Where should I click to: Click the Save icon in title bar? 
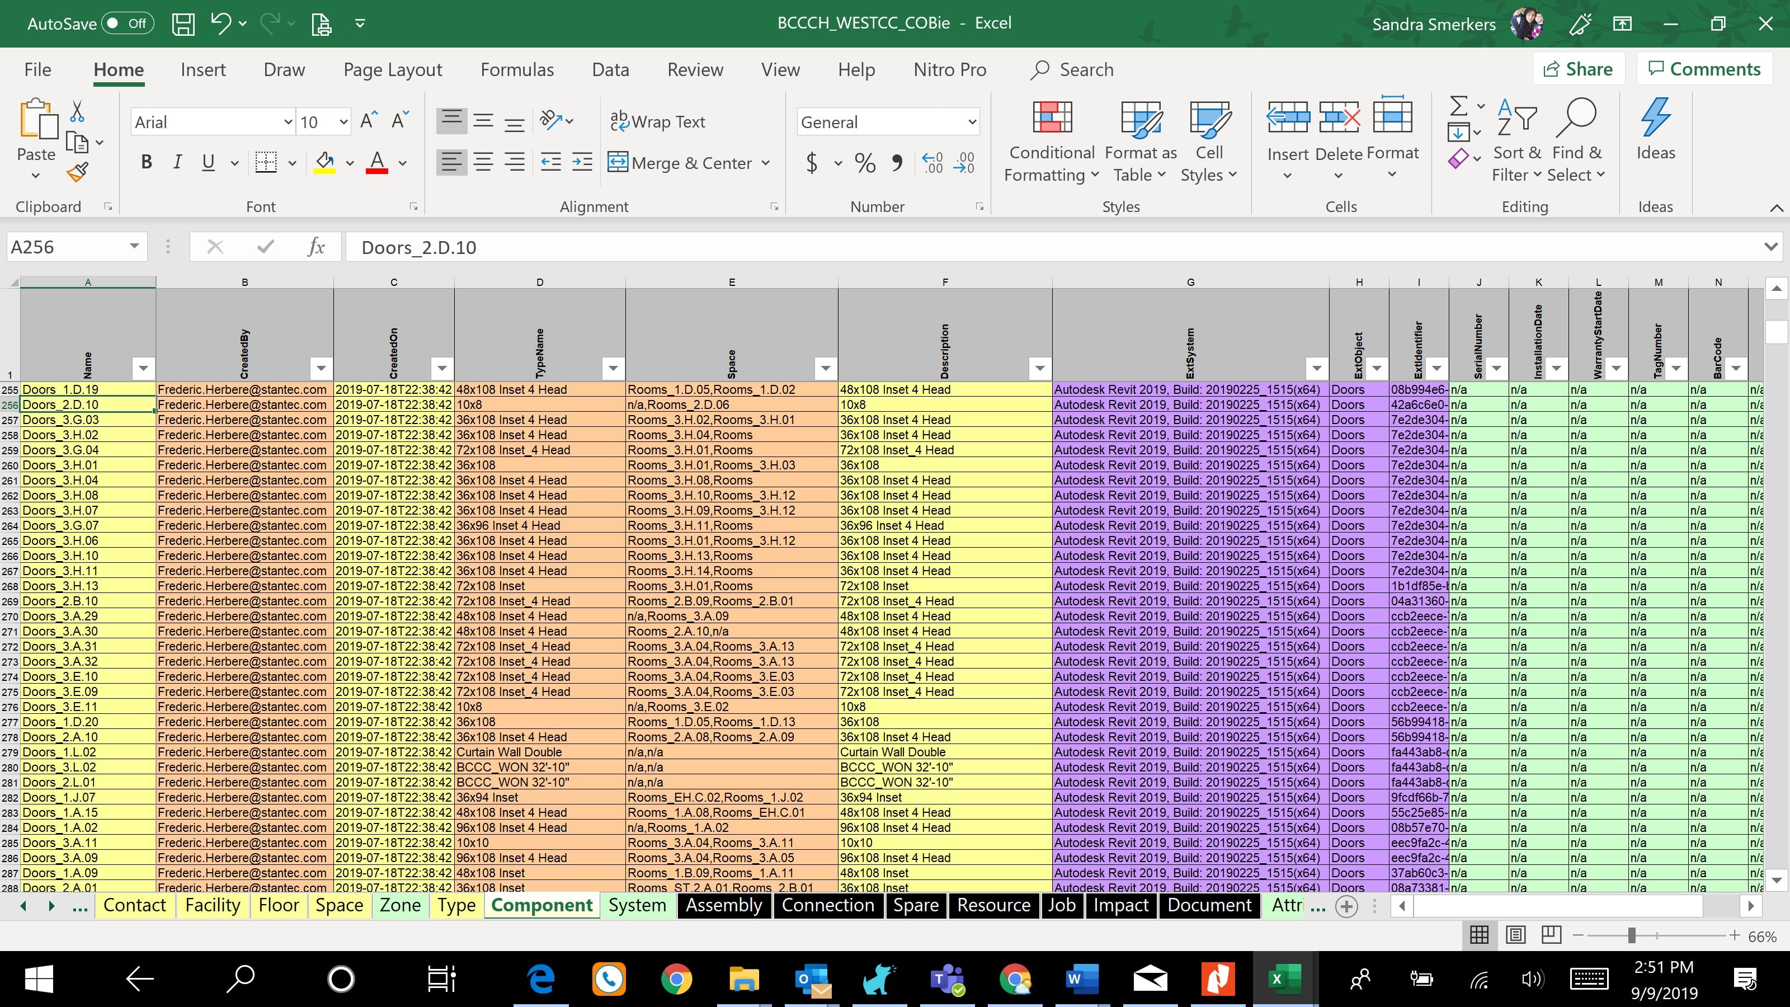(x=183, y=23)
